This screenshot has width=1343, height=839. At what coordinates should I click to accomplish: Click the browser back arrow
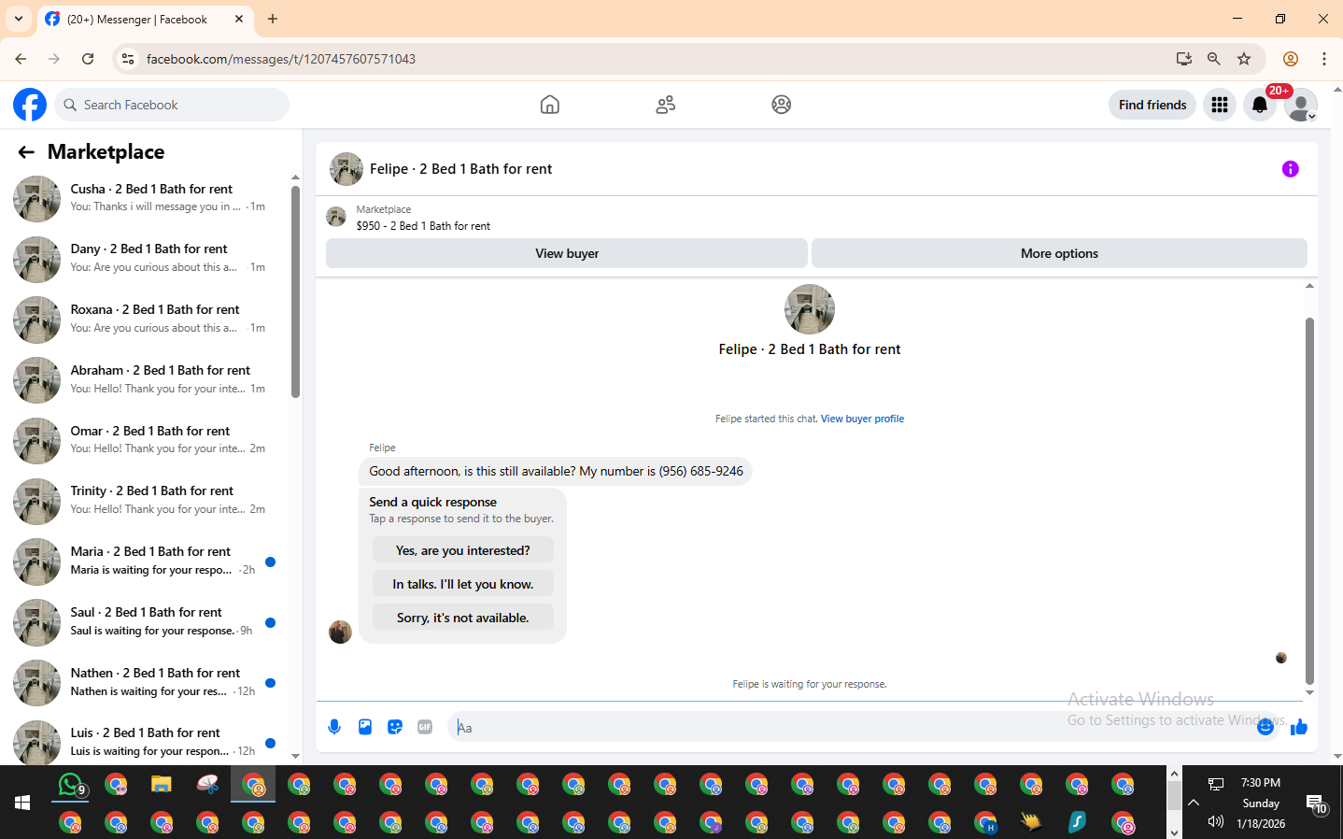pyautogui.click(x=21, y=59)
